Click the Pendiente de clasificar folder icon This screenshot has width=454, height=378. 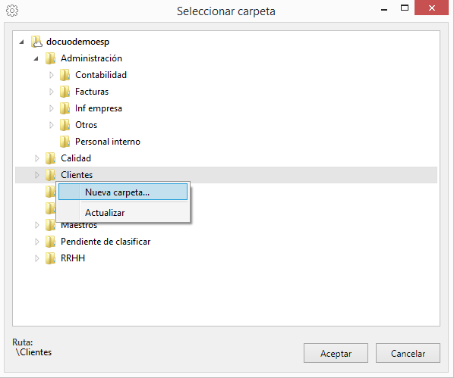pyautogui.click(x=50, y=242)
